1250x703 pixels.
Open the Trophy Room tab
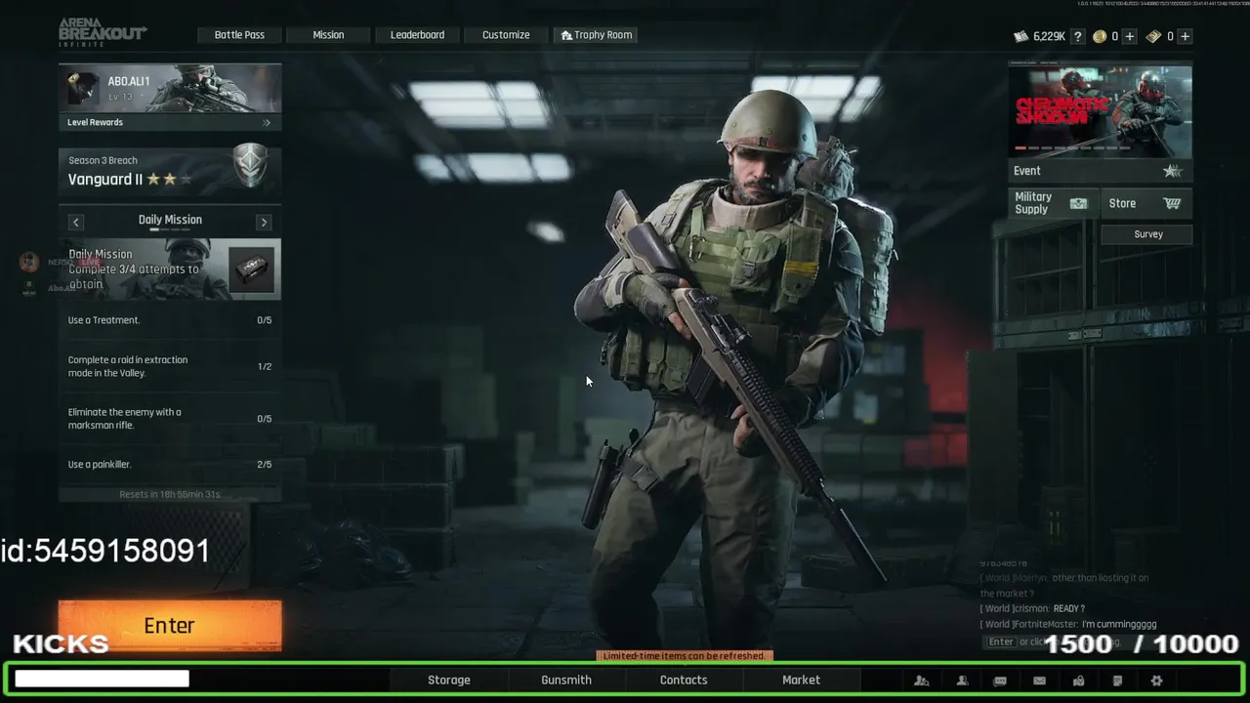coord(597,35)
